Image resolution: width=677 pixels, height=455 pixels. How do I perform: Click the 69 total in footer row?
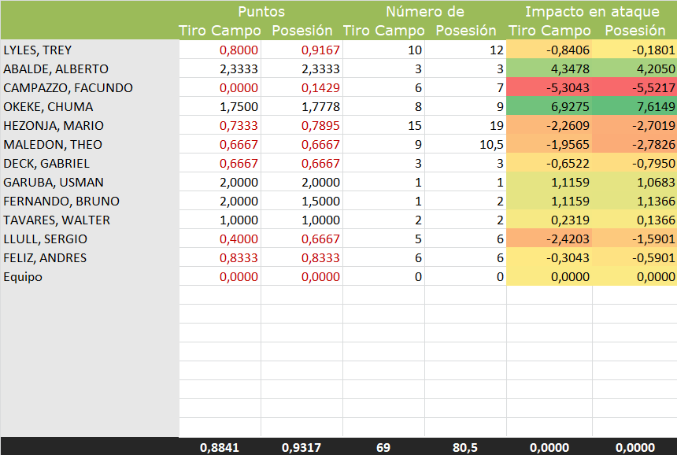(383, 446)
